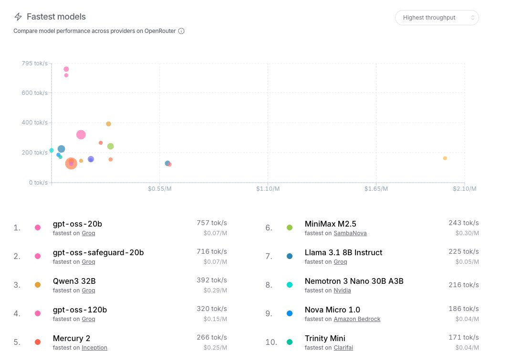The height and width of the screenshot is (363, 521).
Task: Select the green chart bubble near $0.30/M
Action: click(x=111, y=146)
